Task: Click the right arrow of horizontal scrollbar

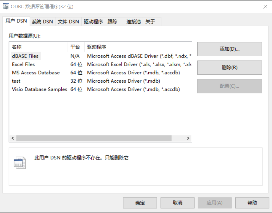Action: [188, 138]
